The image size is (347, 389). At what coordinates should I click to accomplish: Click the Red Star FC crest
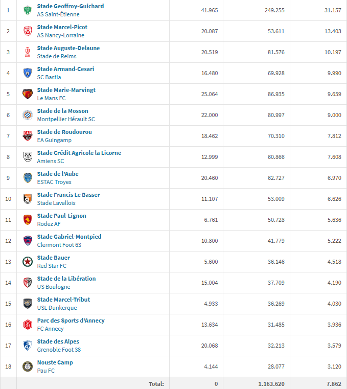point(28,262)
